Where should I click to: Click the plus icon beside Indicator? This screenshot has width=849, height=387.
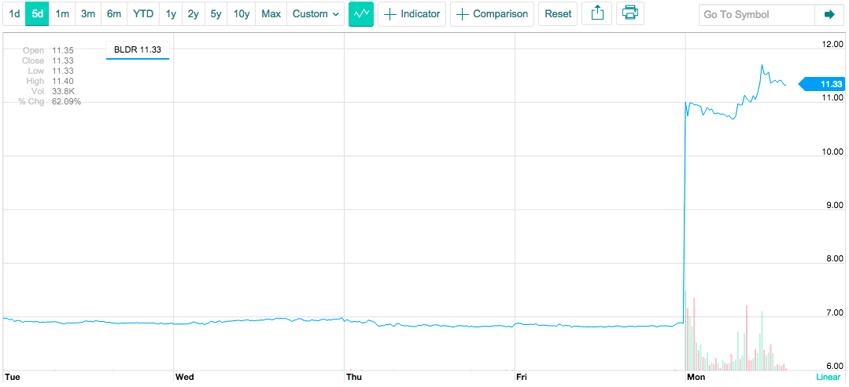[x=389, y=15]
